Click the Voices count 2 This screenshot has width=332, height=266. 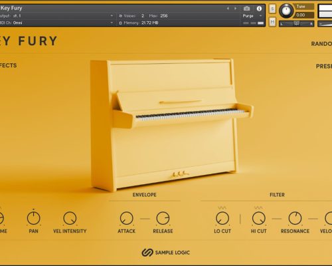pos(143,16)
